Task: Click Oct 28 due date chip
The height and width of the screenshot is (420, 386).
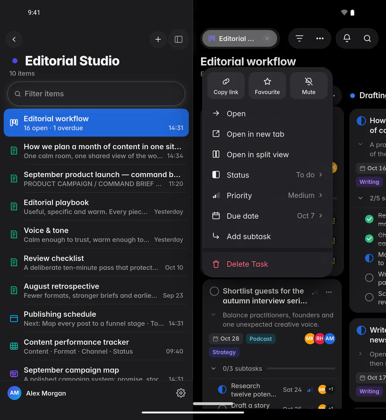Action: (x=226, y=338)
